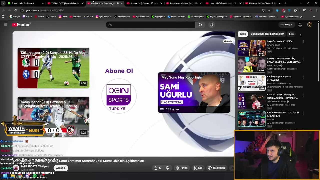Switch to the Hayrettin ile Kaos Show tab
This screenshot has width=320, height=180.
[x=263, y=3]
